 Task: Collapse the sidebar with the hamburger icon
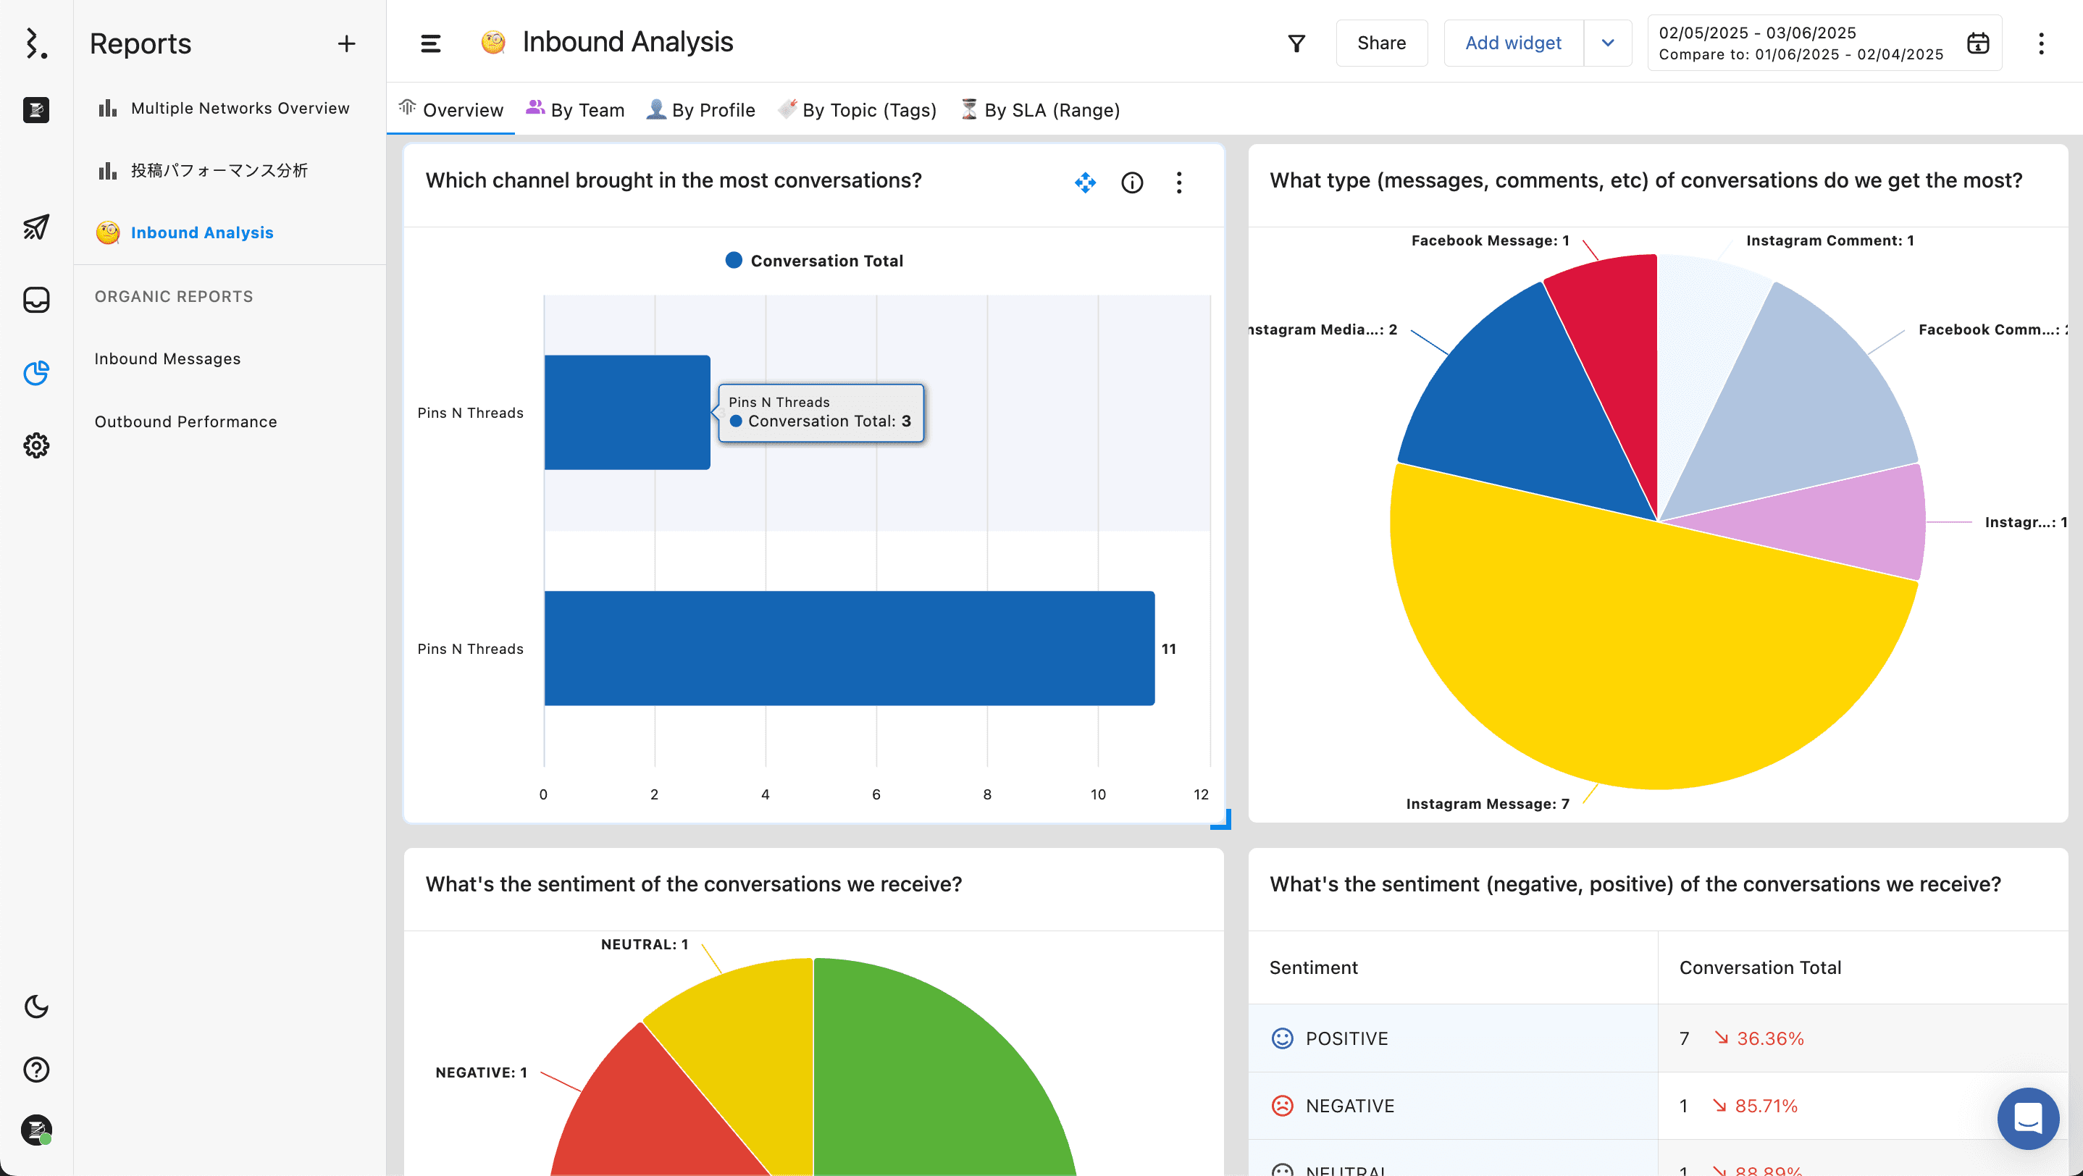point(430,43)
